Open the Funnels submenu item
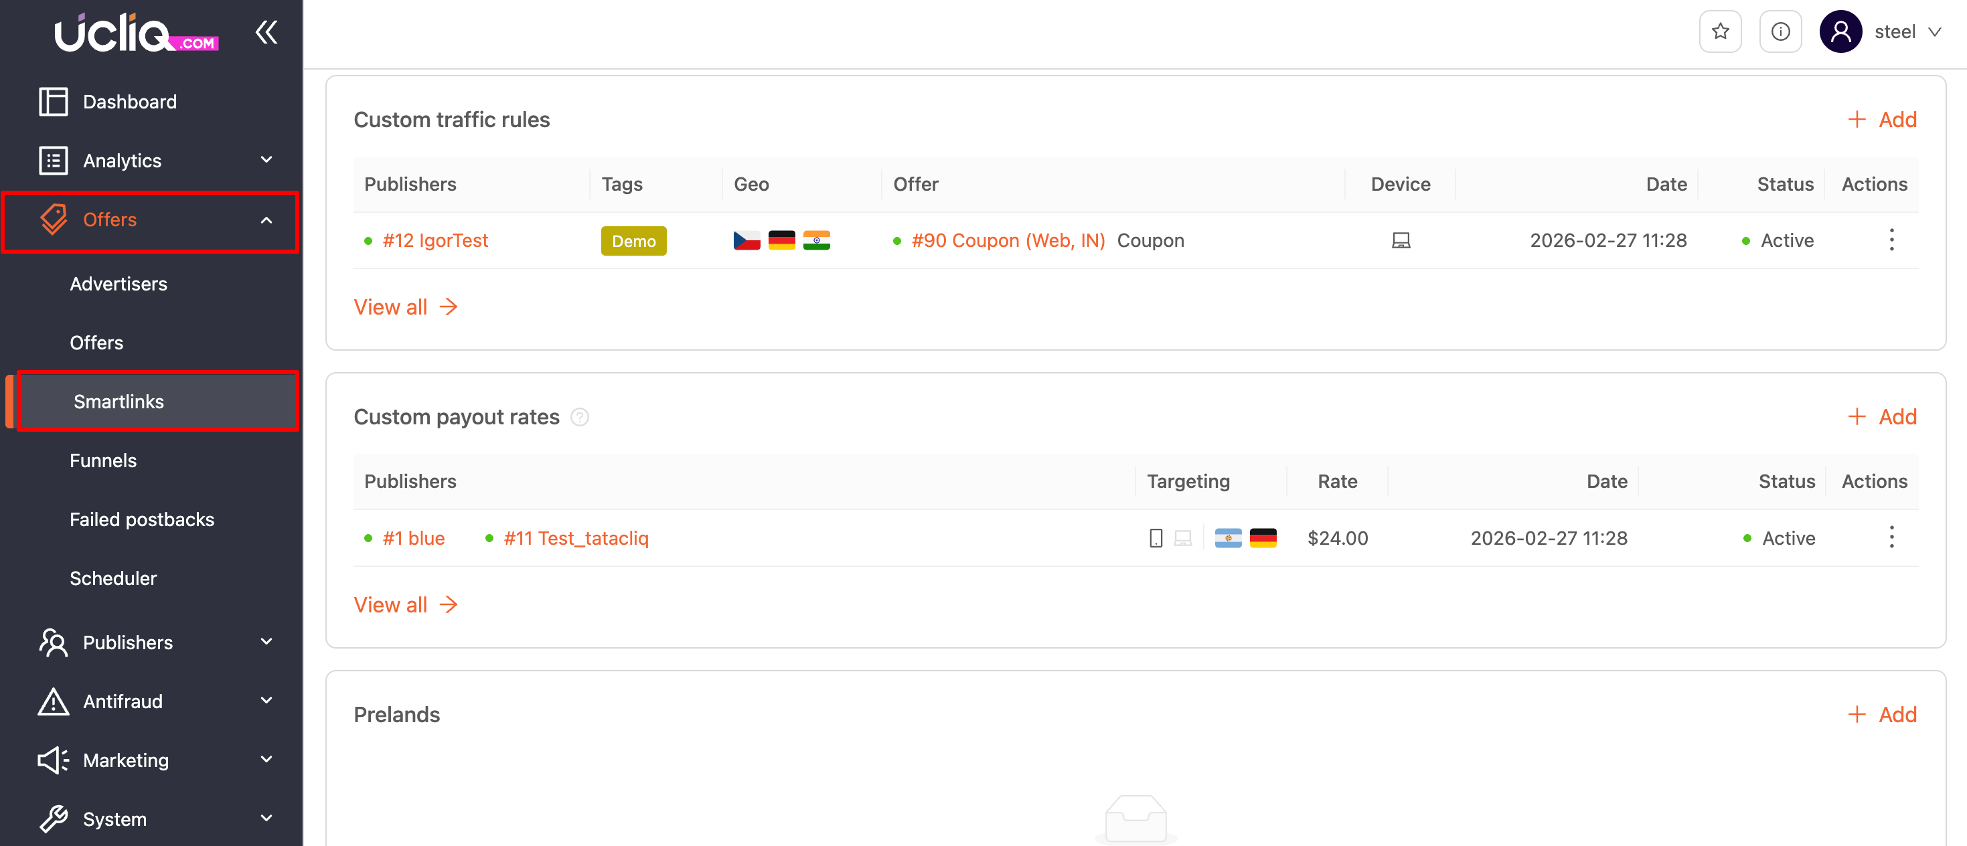This screenshot has width=1967, height=846. point(103,460)
